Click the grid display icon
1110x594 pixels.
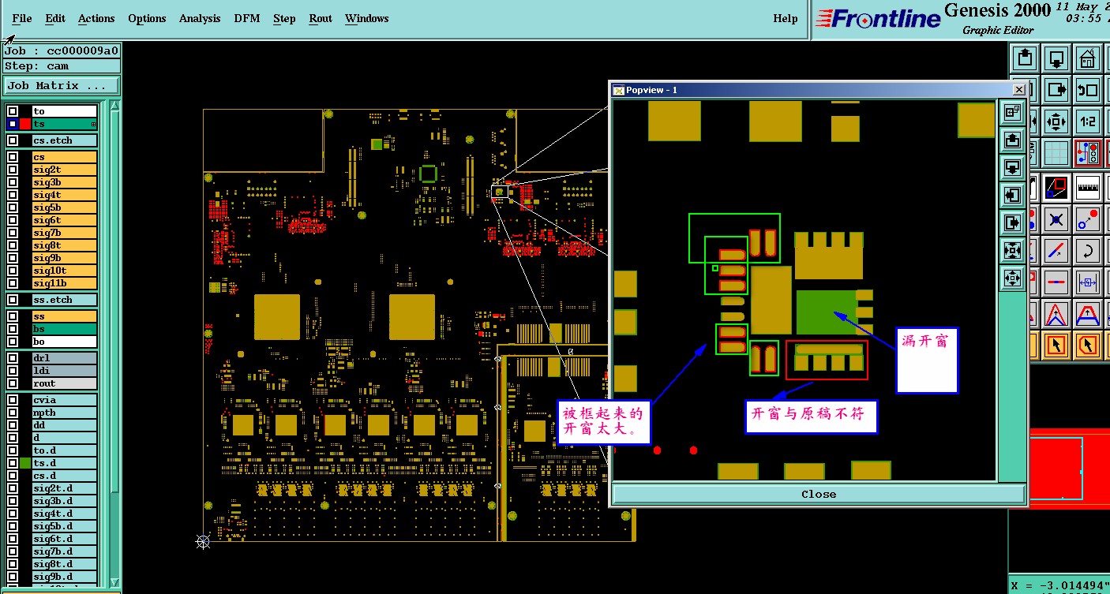pyautogui.click(x=1056, y=153)
